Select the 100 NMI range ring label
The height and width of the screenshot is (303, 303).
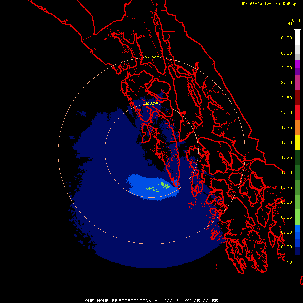tap(151, 57)
